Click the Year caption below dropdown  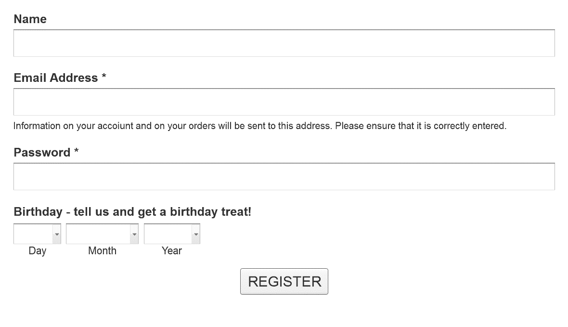(172, 251)
